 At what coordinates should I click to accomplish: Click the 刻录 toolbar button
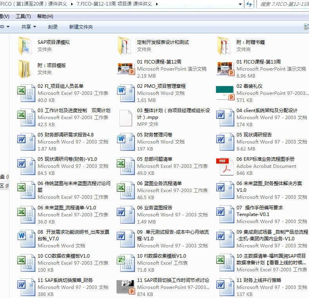point(53,27)
